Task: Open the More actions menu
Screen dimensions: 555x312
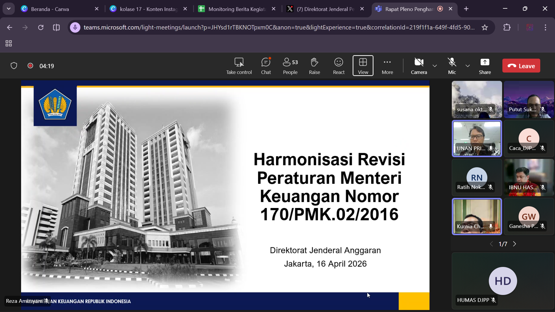Action: point(387,66)
